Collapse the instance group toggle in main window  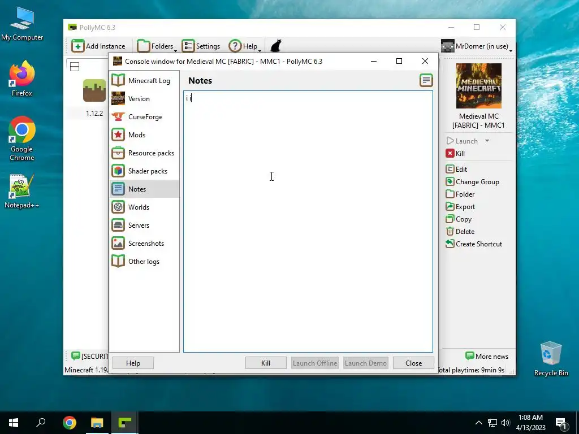coord(75,67)
